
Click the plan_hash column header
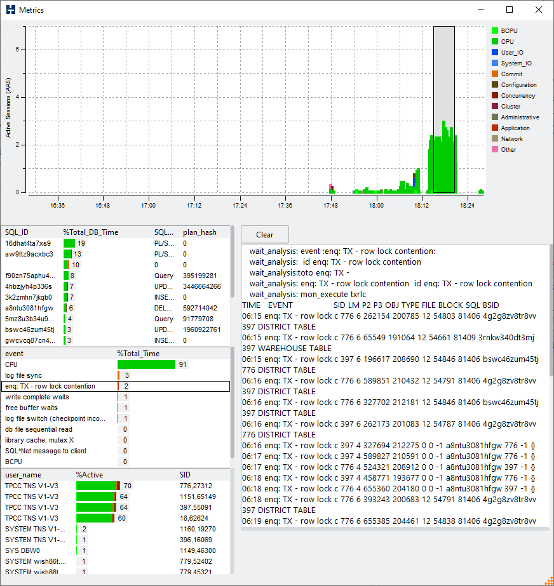(199, 232)
